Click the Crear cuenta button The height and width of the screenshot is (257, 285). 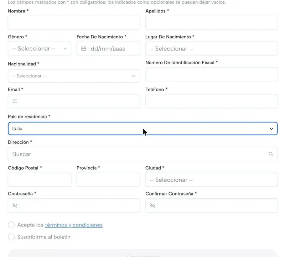click(x=143, y=254)
